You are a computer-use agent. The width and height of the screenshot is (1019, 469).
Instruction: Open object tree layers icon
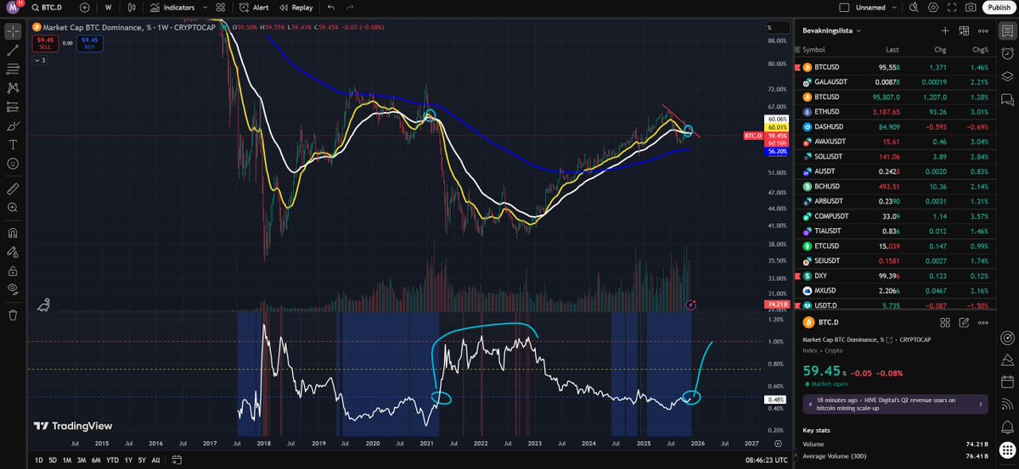pyautogui.click(x=1006, y=75)
